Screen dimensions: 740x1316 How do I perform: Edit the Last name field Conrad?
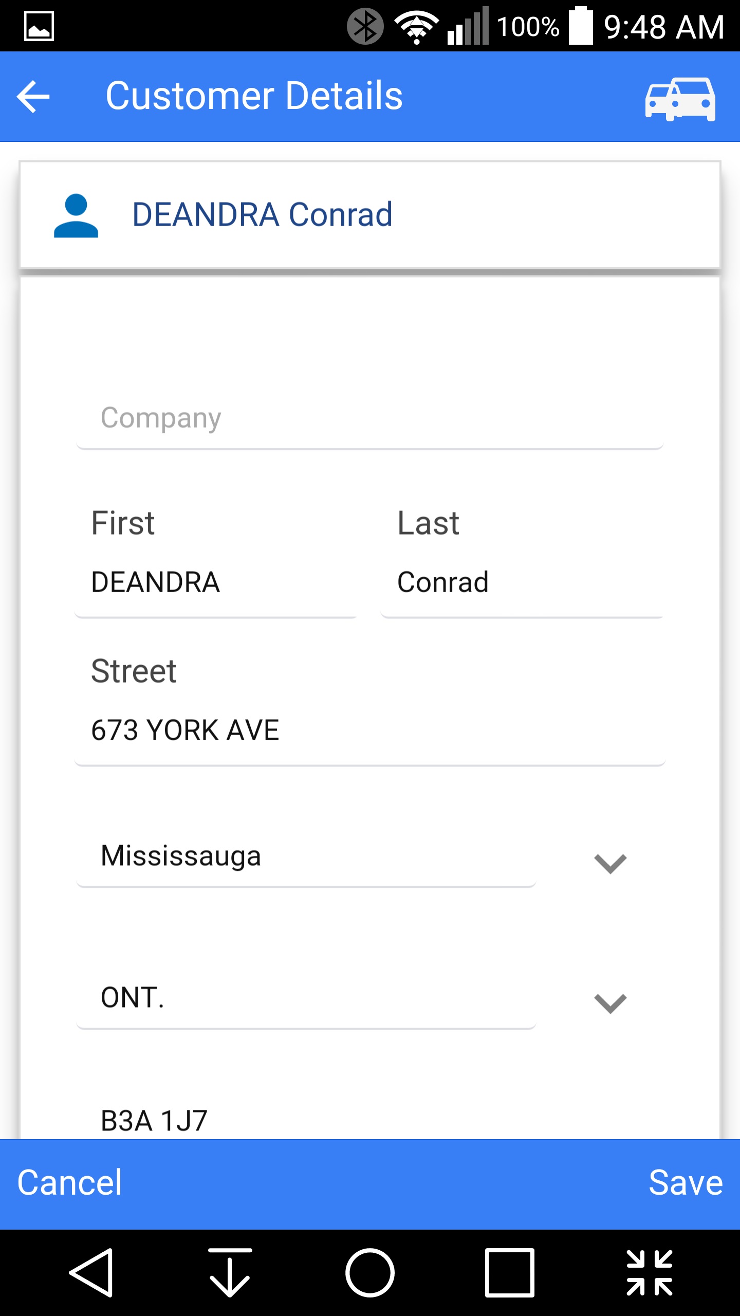(522, 582)
